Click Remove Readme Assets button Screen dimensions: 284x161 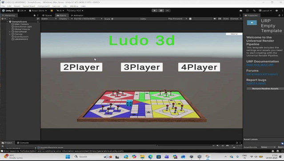point(265,89)
